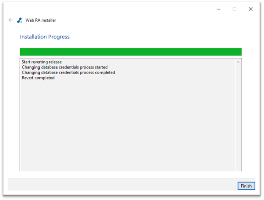Click the blank space right of the Installation Progress heading

click(x=159, y=37)
